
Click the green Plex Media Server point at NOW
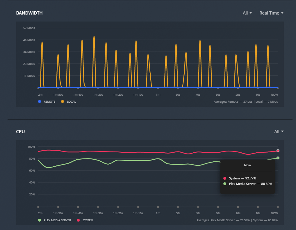coord(278,158)
